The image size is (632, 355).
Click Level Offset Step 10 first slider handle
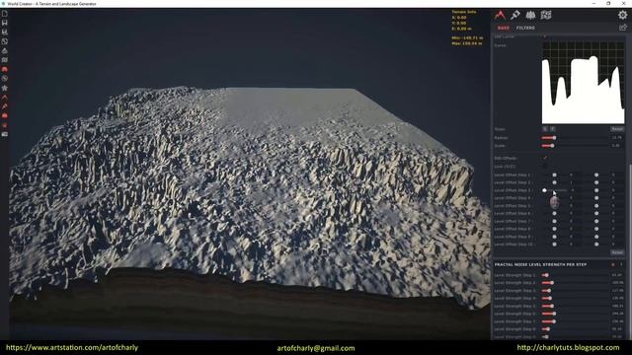pos(555,245)
